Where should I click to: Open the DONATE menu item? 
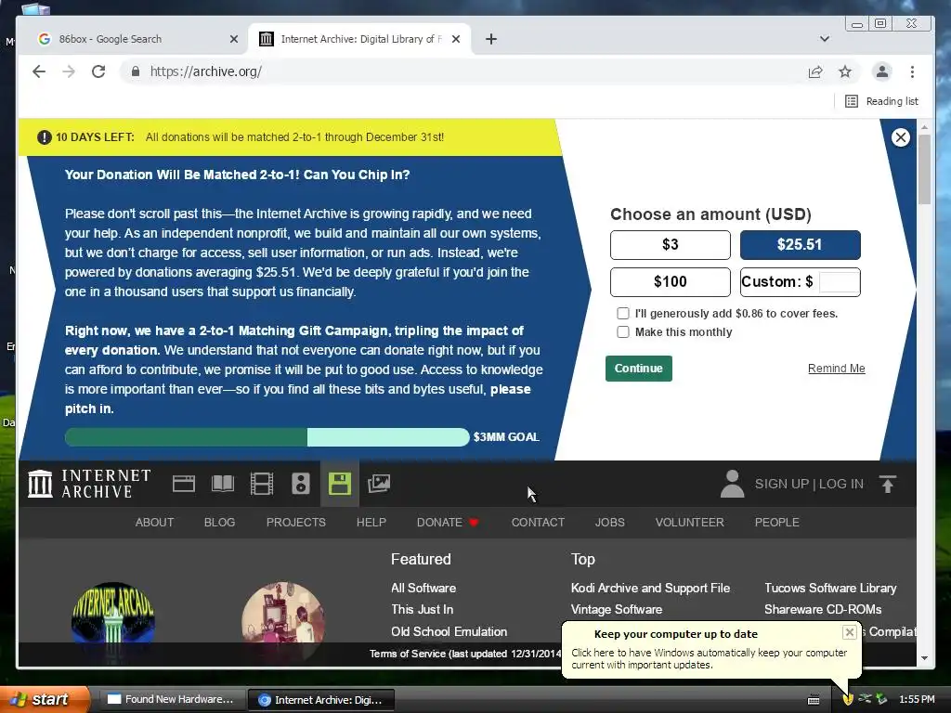tap(448, 523)
